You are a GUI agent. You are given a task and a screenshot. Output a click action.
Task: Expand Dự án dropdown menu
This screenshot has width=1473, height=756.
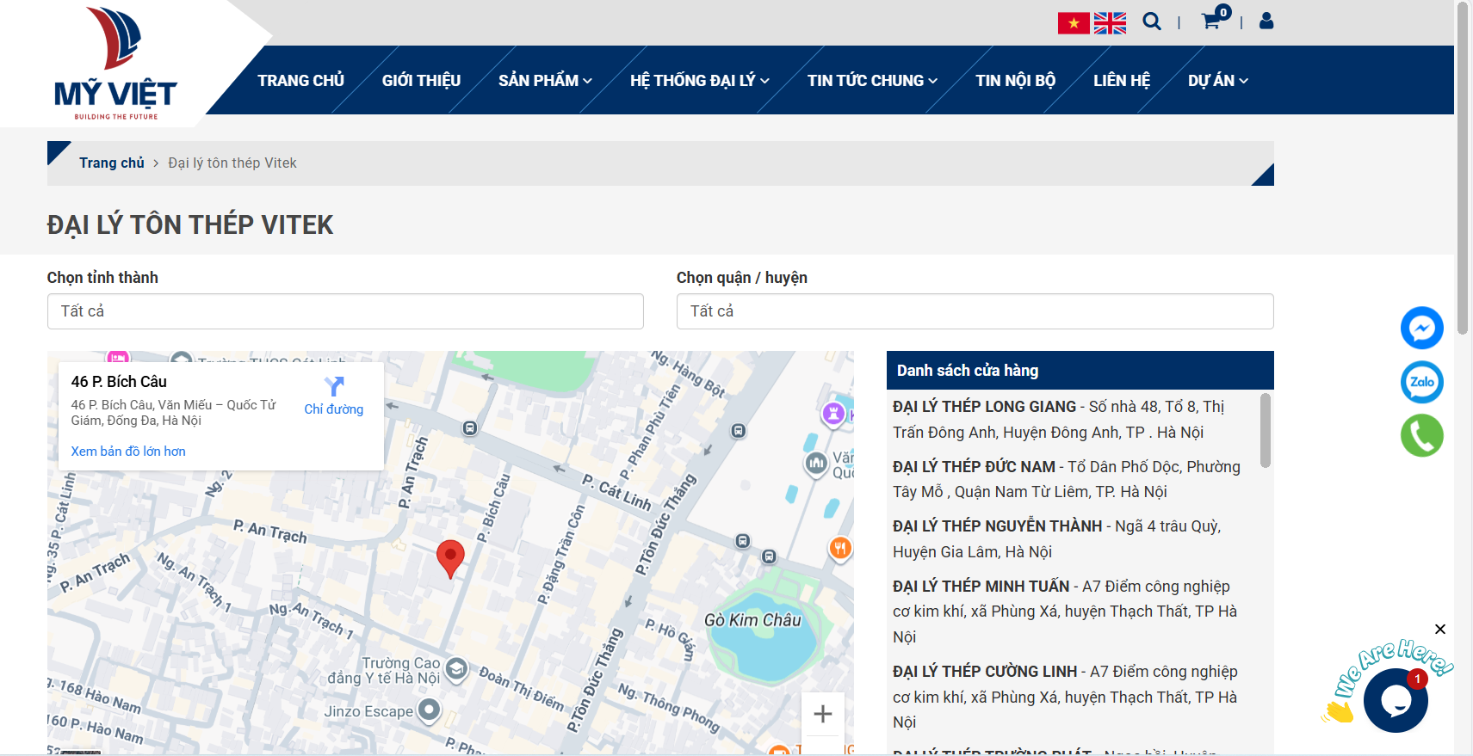1218,80
